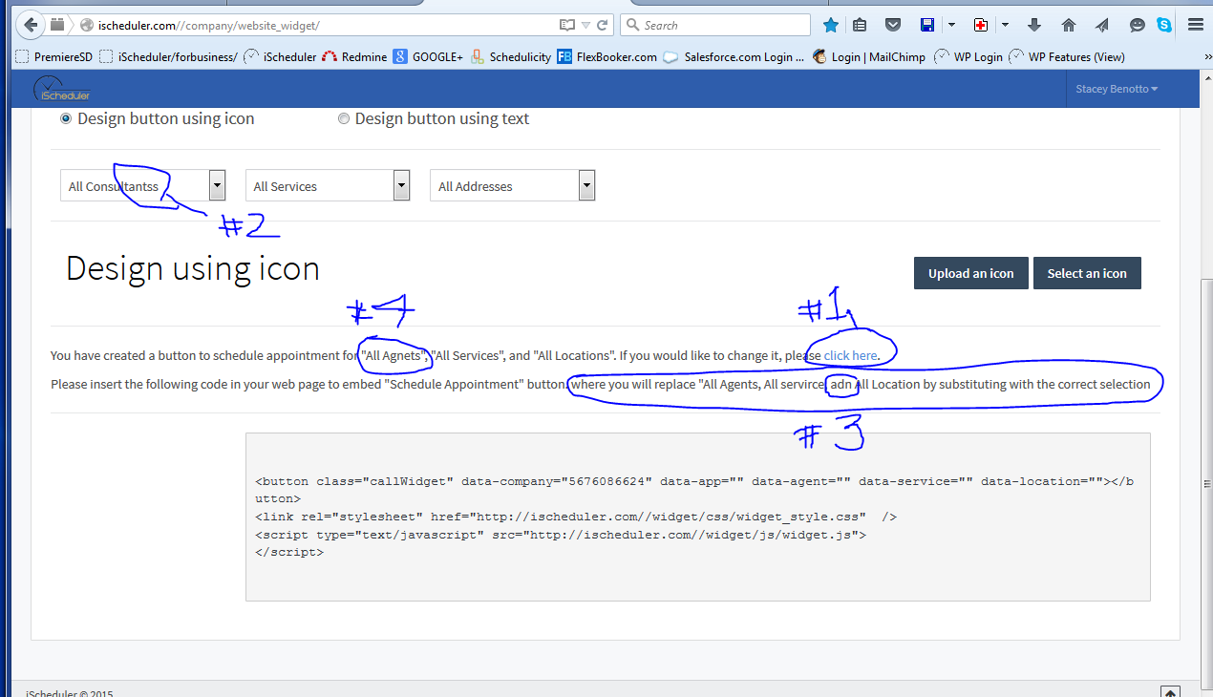The height and width of the screenshot is (697, 1213).
Task: Open the Salesforce.com Login bookmark
Action: [x=734, y=56]
